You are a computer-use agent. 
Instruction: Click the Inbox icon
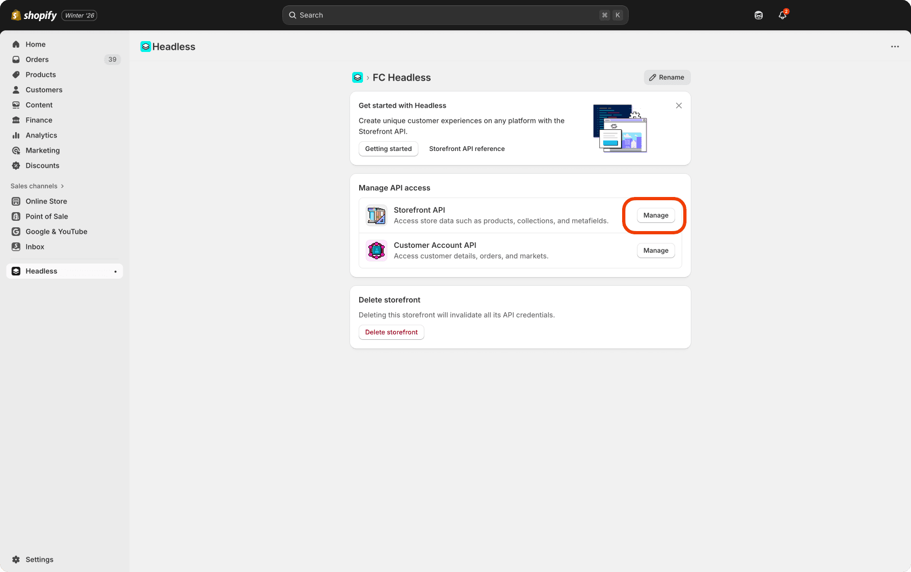(16, 247)
